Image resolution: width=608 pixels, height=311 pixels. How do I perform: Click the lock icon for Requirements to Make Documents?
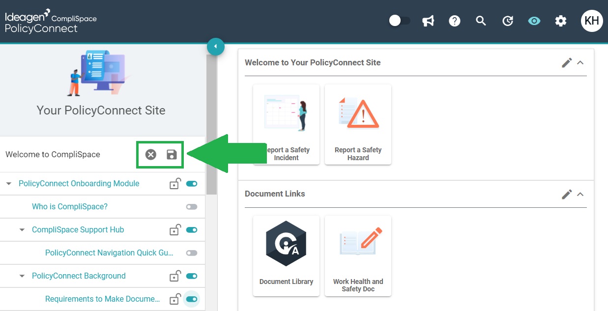(x=175, y=299)
